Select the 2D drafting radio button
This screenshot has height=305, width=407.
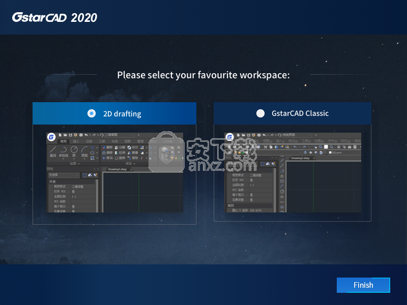coord(92,113)
